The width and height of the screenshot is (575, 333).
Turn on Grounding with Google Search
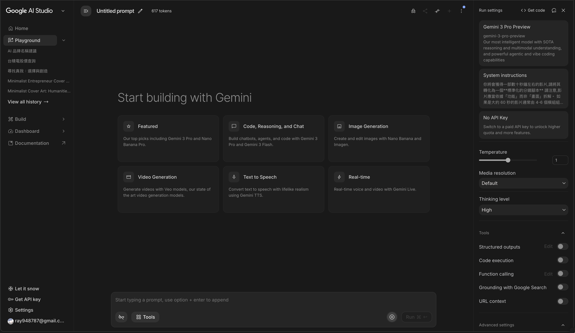pyautogui.click(x=562, y=287)
